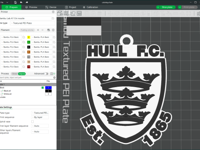Screen dimensions: 200x150
Task: Switch to the Preview tab
Action: point(31,7)
